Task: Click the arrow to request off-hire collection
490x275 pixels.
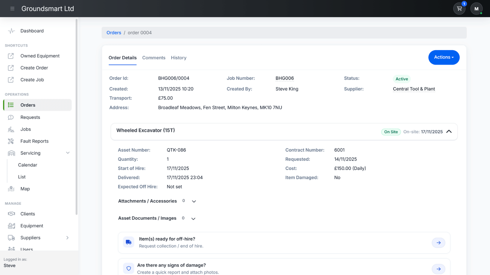Action: coord(439,243)
